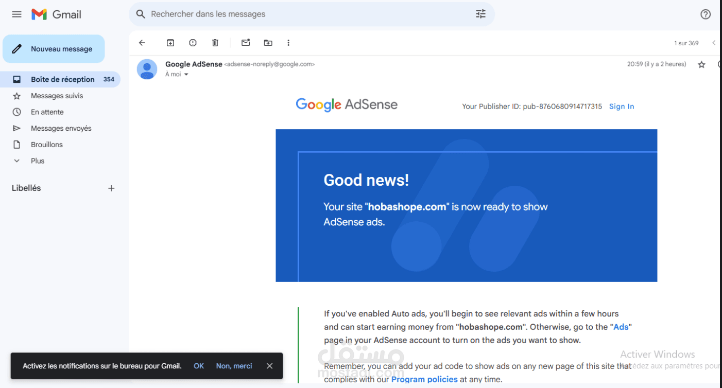Screen dimensions: 722x388
Task: Archive this email
Action: [170, 43]
